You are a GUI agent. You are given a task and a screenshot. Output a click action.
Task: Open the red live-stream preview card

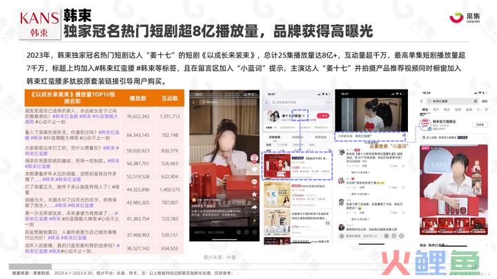coord(454,189)
